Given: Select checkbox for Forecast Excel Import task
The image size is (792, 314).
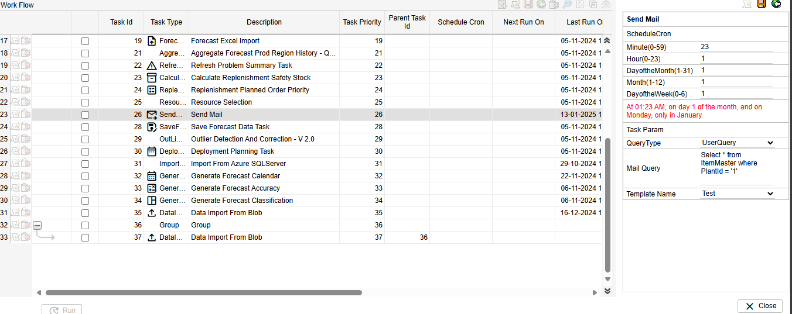Looking at the screenshot, I should tap(86, 41).
